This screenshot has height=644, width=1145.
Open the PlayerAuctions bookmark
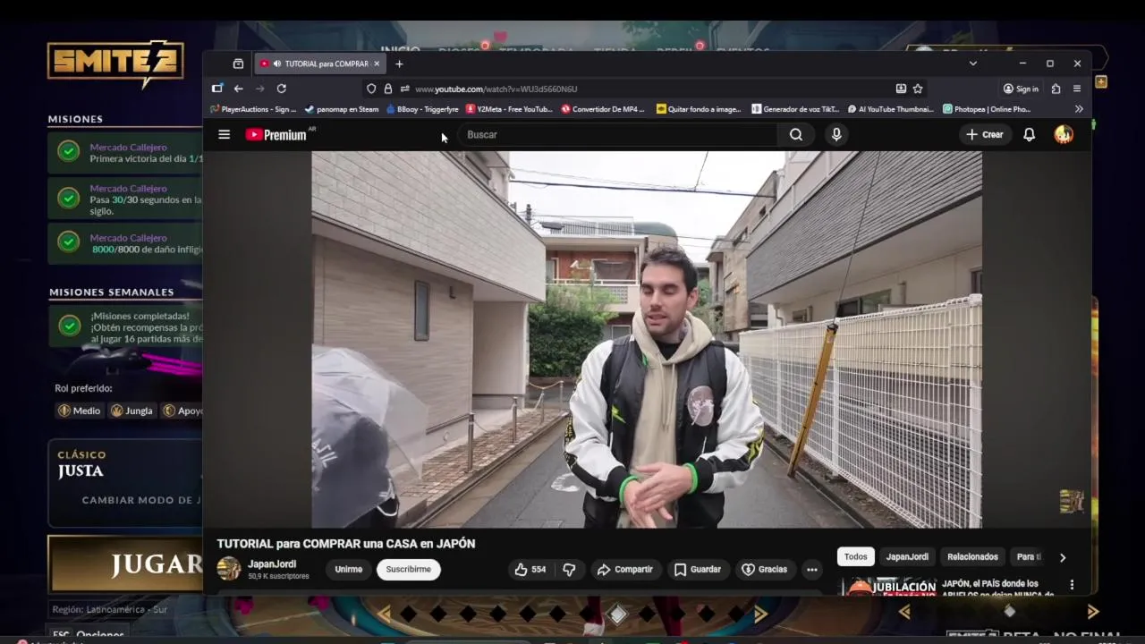[x=253, y=109]
